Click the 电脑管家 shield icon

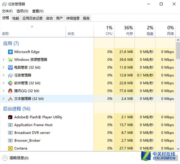[x=10, y=67]
